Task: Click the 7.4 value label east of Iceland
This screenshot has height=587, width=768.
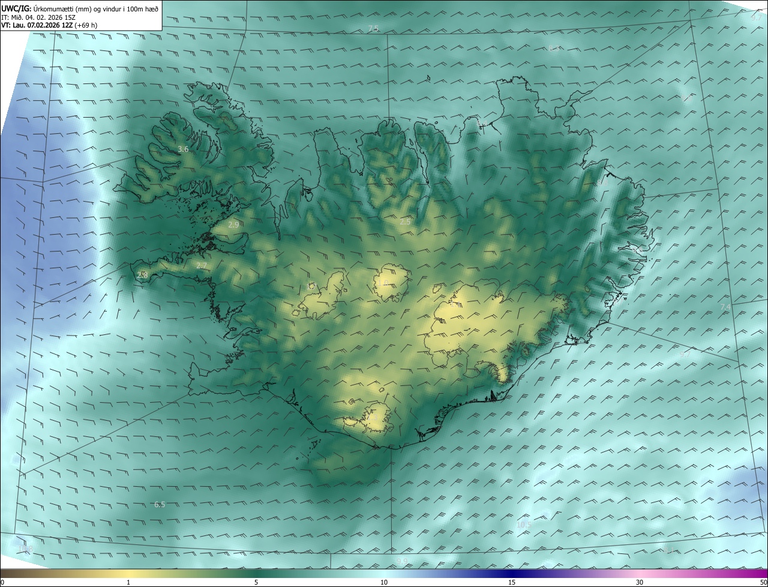Action: (x=725, y=307)
